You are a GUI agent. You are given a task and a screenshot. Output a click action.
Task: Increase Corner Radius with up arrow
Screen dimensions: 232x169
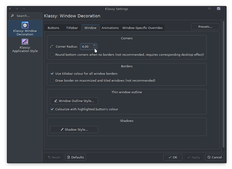[x=94, y=45]
